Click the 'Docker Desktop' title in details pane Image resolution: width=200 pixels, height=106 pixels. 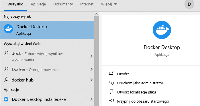pos(162,47)
